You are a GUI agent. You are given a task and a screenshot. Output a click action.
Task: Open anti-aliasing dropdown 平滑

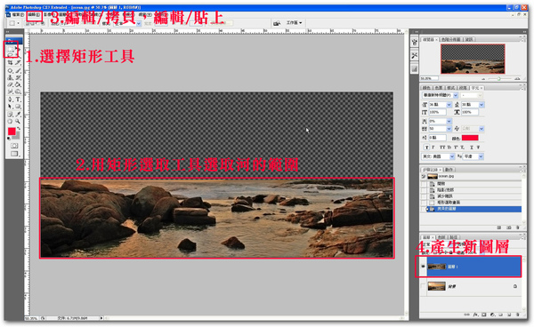(481, 156)
